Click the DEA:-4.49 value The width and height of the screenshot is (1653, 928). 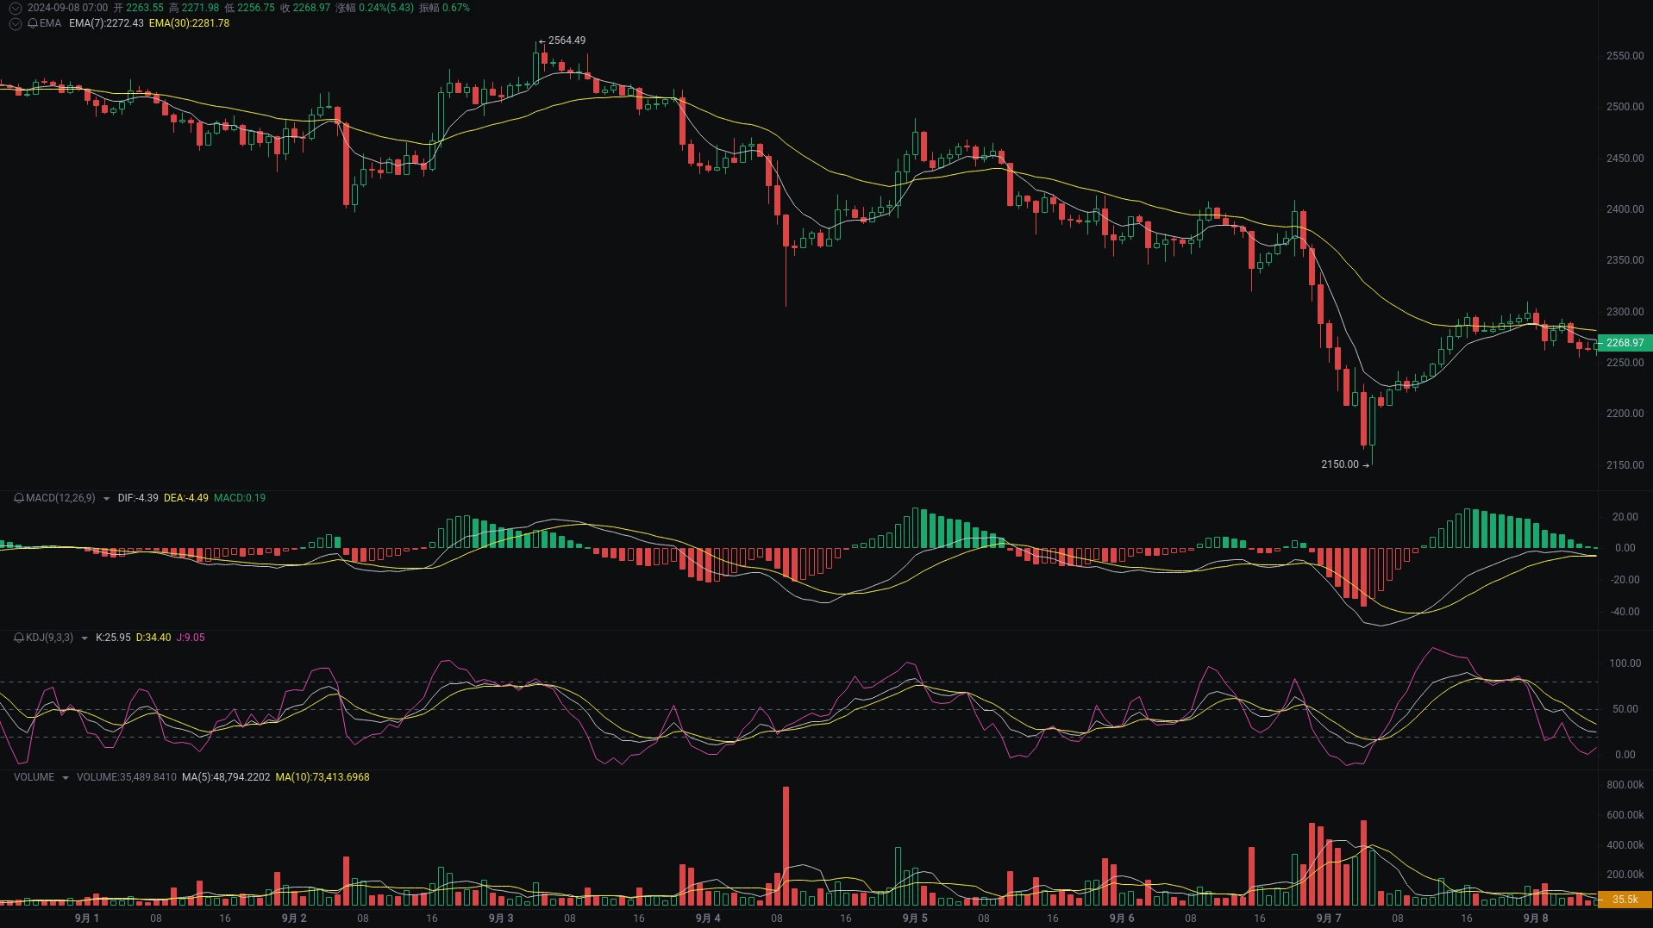point(186,498)
